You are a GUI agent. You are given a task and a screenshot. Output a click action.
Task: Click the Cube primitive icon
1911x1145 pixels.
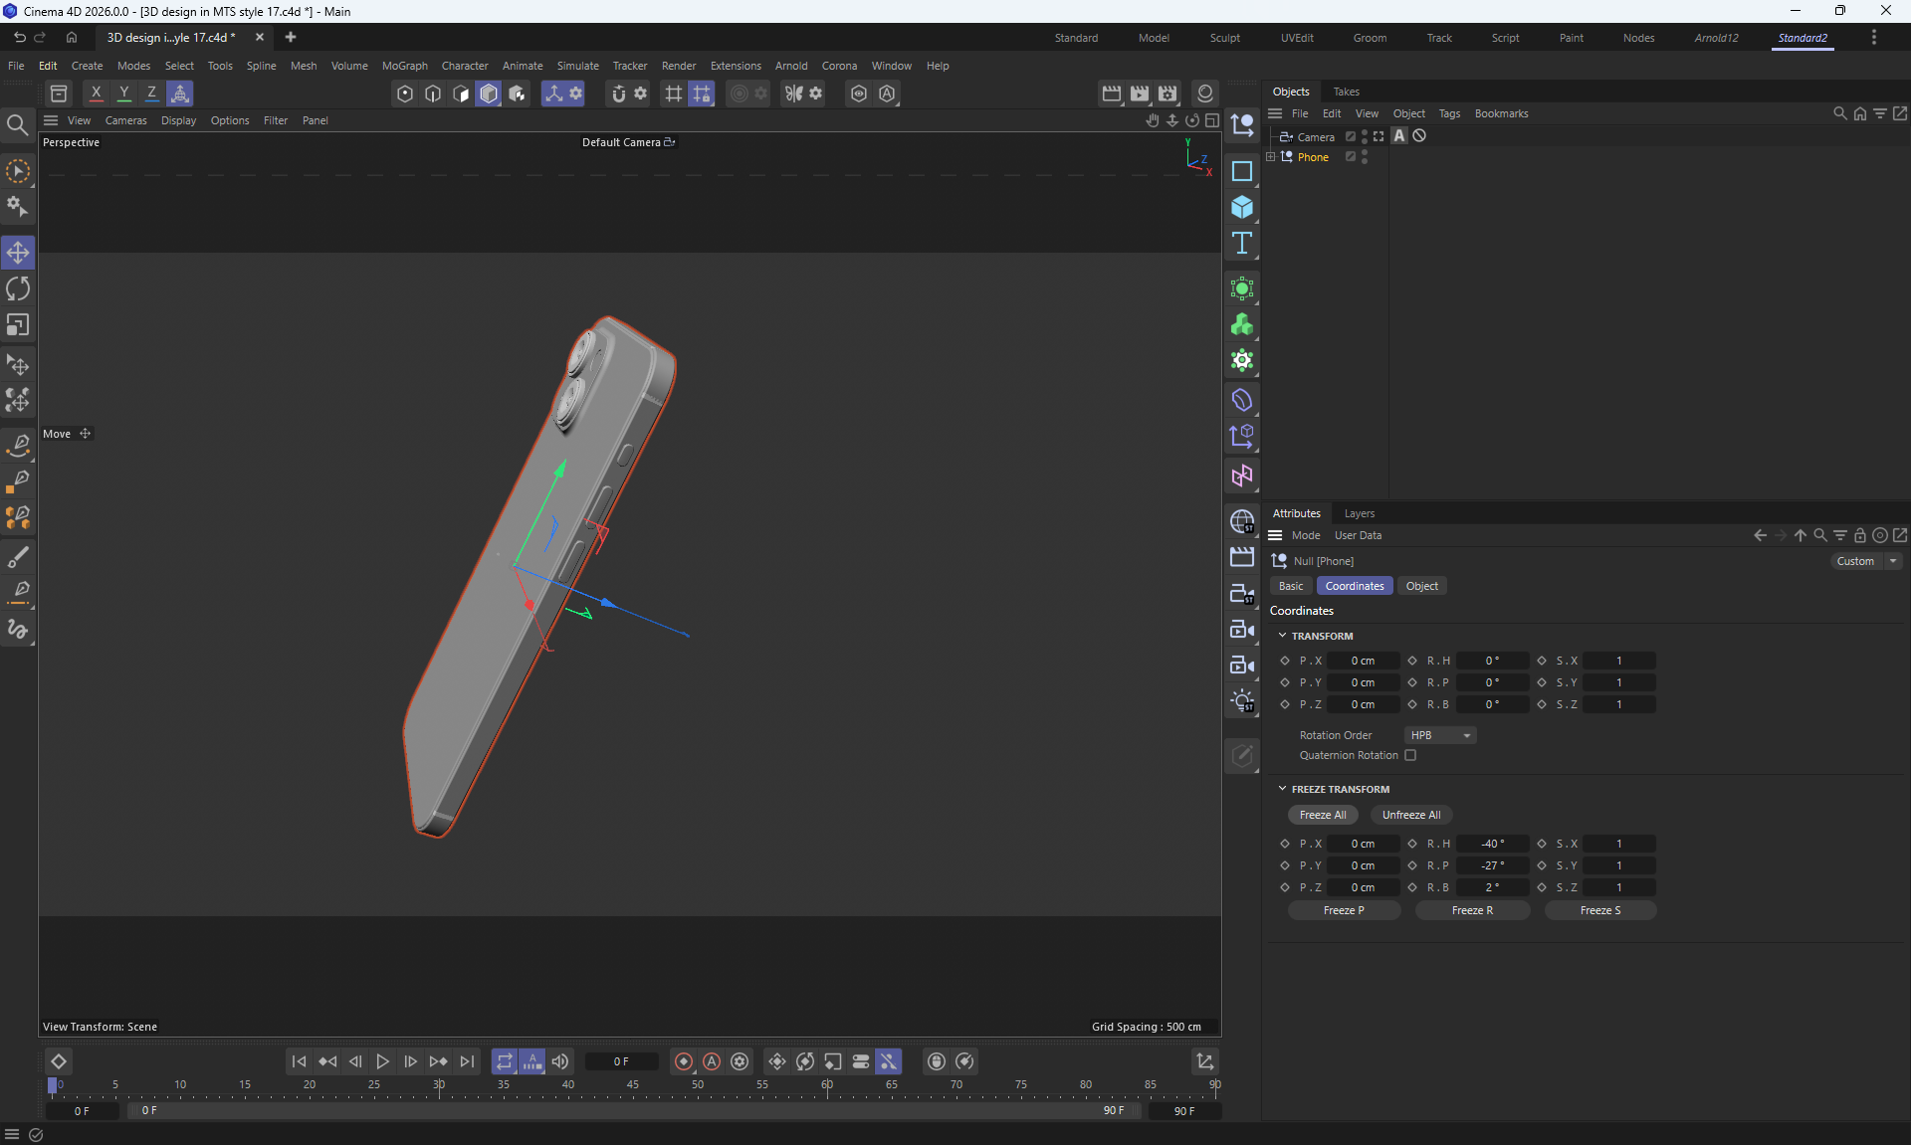(x=1241, y=207)
